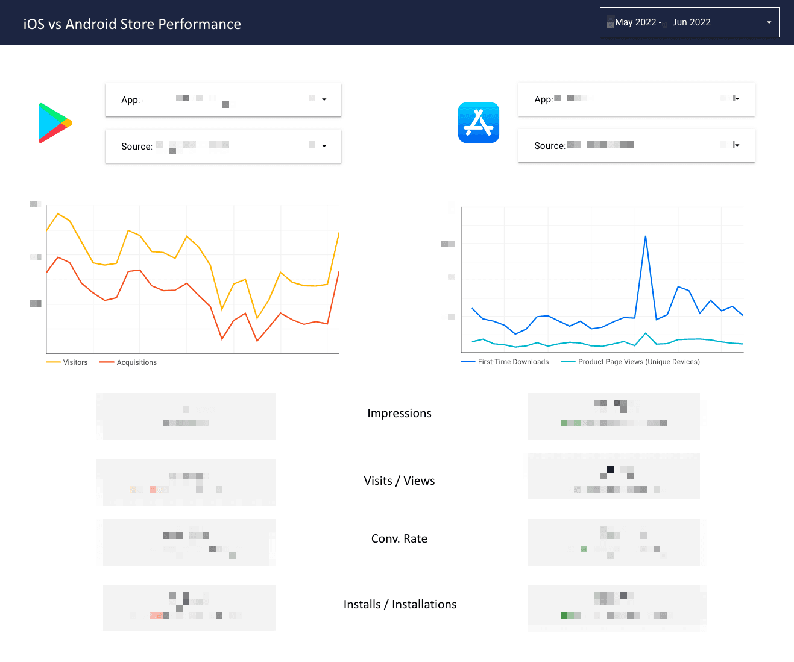Viewport: 794px width, 662px height.
Task: Click the iOS App dropdown arrow
Action: point(737,99)
